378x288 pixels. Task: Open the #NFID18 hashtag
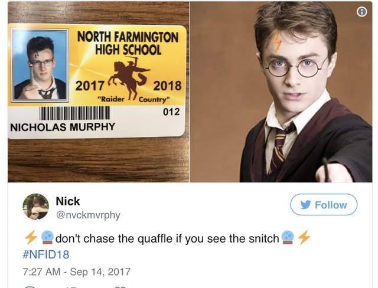pyautogui.click(x=46, y=254)
